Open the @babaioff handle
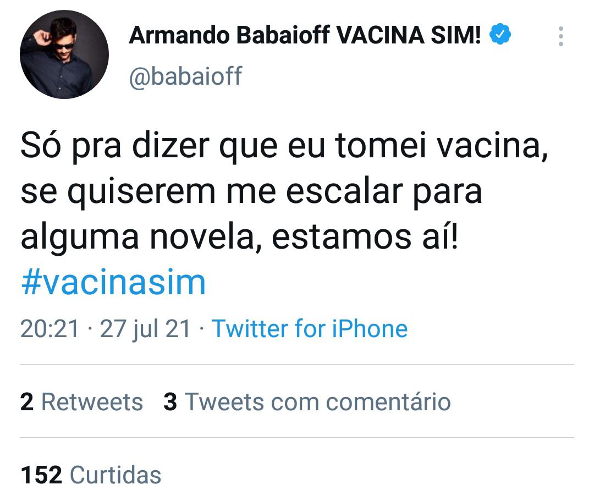This screenshot has height=501, width=594. point(185,76)
